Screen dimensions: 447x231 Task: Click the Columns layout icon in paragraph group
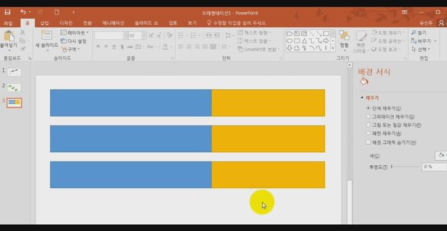tap(225, 47)
